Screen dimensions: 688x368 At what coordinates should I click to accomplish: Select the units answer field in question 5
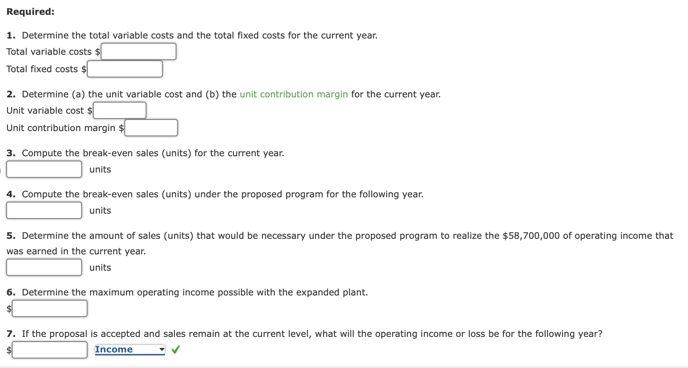pyautogui.click(x=44, y=267)
